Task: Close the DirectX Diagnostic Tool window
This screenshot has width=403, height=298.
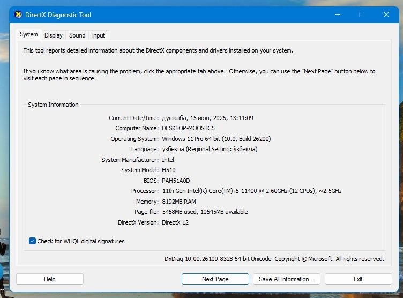Action: 386,14
